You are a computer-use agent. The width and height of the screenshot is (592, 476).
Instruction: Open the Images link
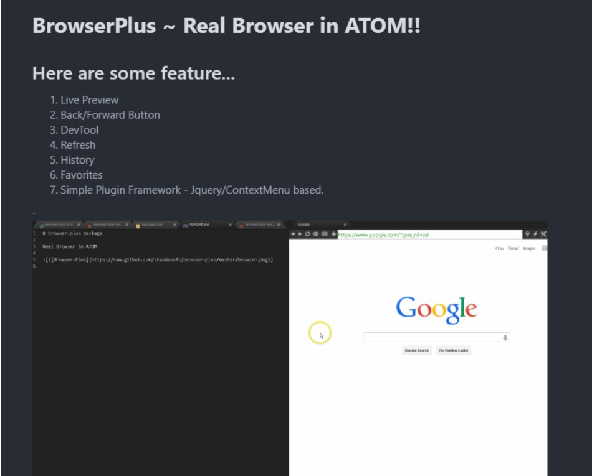[x=529, y=248]
